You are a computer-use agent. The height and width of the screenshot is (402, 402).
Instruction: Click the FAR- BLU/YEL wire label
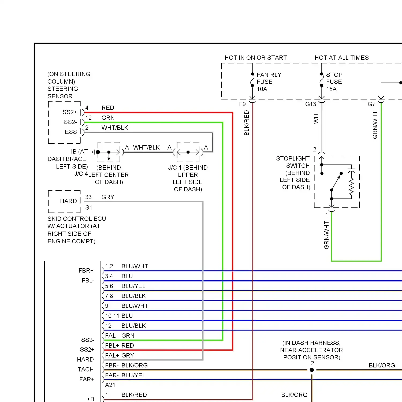click(125, 375)
